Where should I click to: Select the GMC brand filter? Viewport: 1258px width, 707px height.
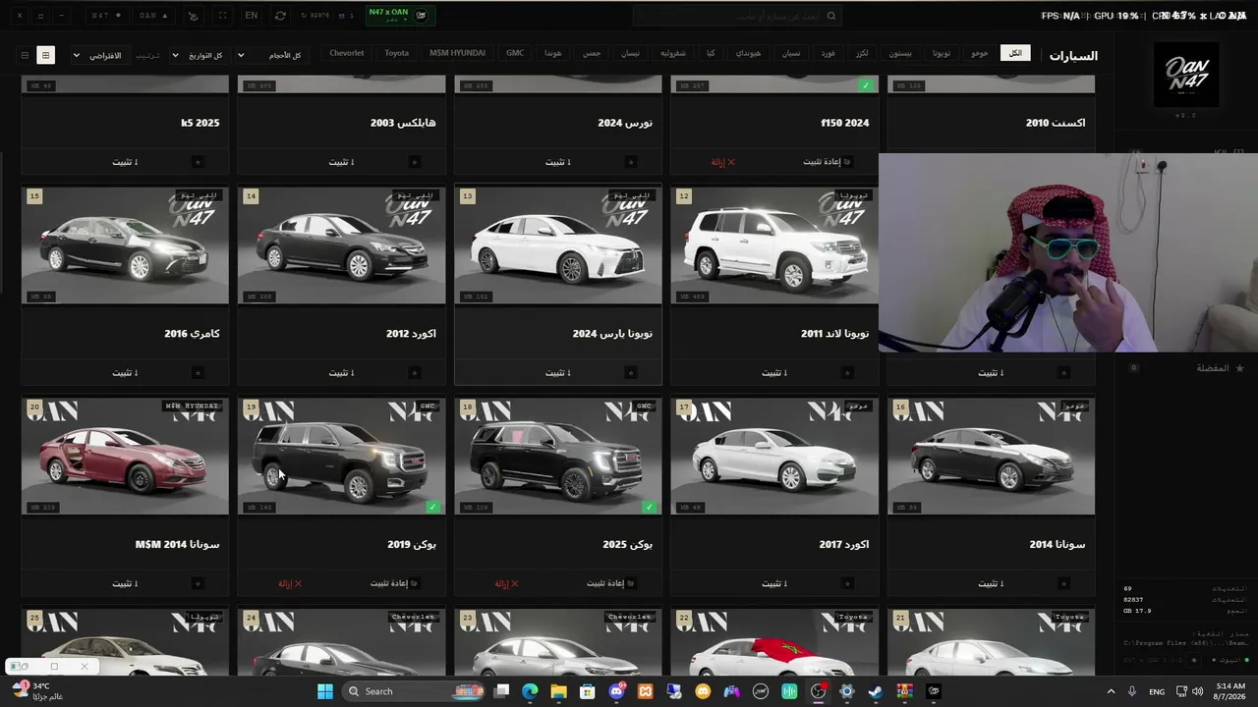point(515,53)
